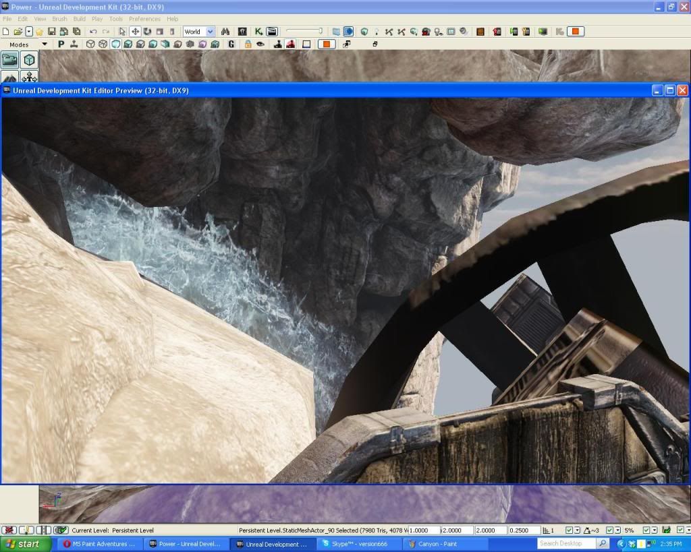
Task: Toggle the first checkbox in status bar
Action: pos(569,530)
